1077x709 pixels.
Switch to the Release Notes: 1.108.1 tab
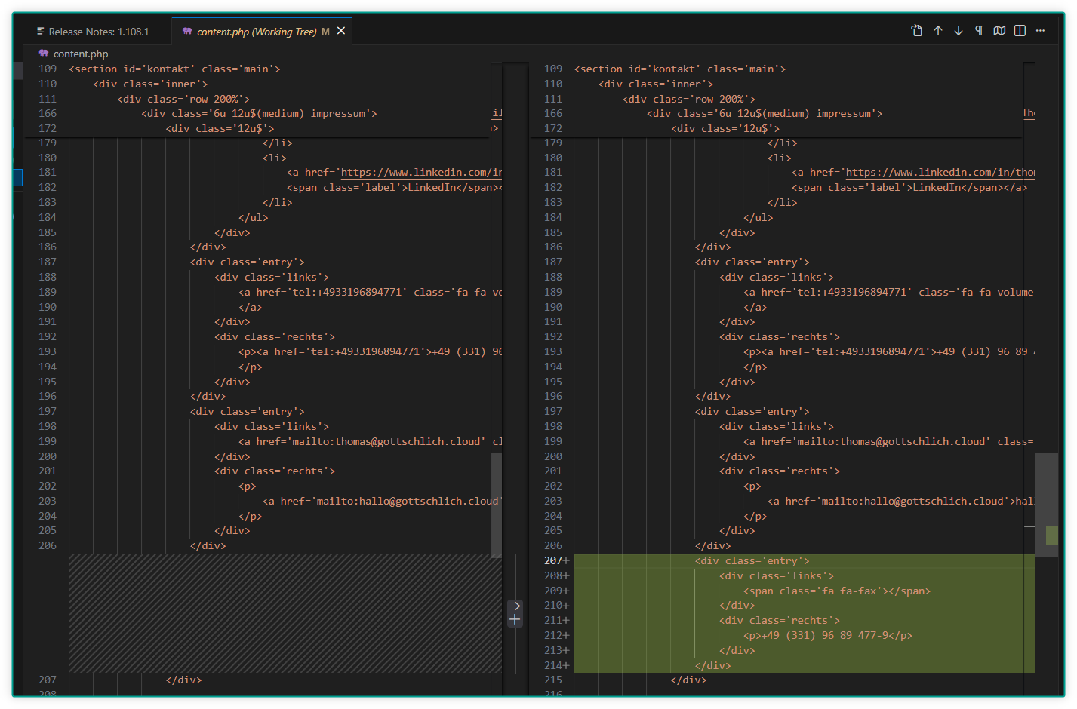click(x=97, y=31)
